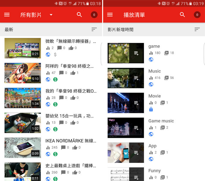Open sort options beside 影片新增時間

pyautogui.click(x=197, y=29)
